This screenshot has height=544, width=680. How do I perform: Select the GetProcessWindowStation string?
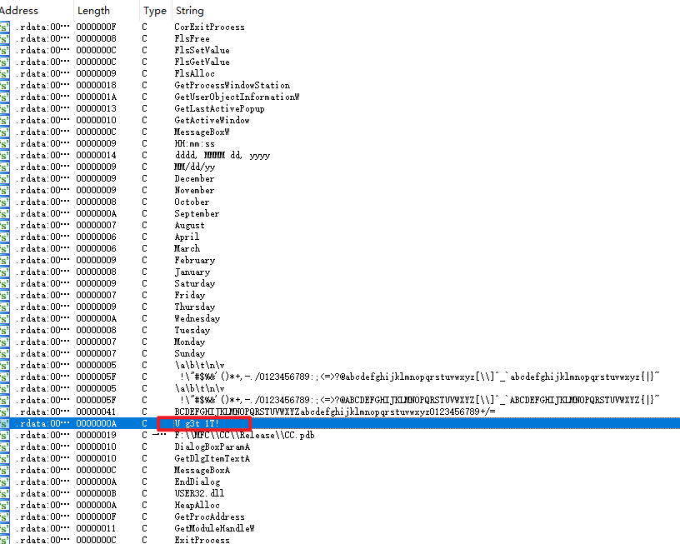point(232,86)
